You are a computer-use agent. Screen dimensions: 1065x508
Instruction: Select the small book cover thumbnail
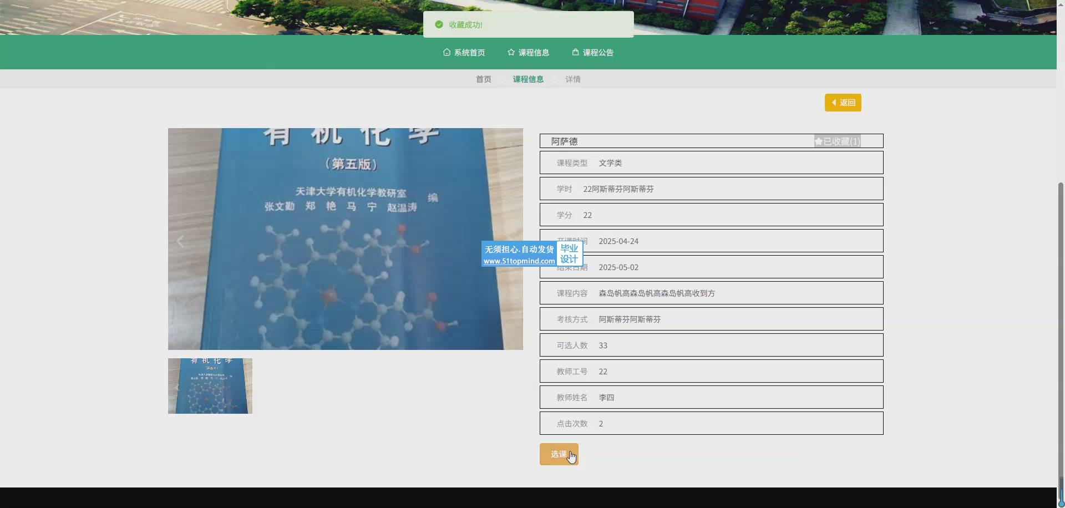[210, 386]
